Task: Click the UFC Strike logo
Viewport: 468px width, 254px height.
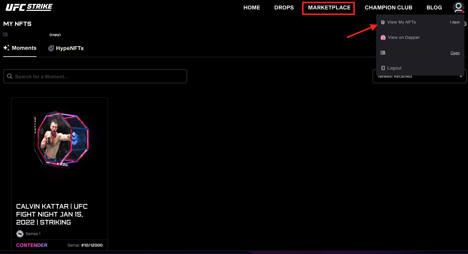Action: tap(29, 7)
